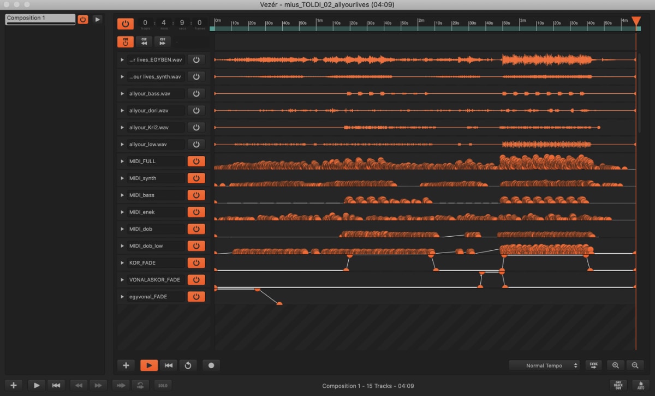The image size is (655, 396).
Task: Open the Normal Tempo dropdown
Action: point(544,365)
